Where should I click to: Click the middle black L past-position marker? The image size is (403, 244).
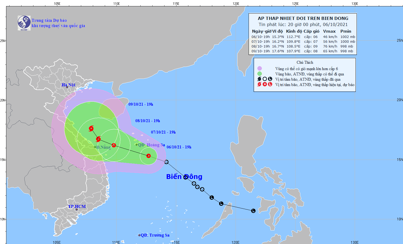(221, 204)
